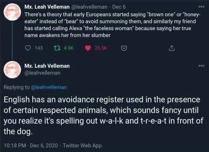The width and height of the screenshot is (209, 152).
Task: Click the retweet arrows icon
Action: pos(57,48)
